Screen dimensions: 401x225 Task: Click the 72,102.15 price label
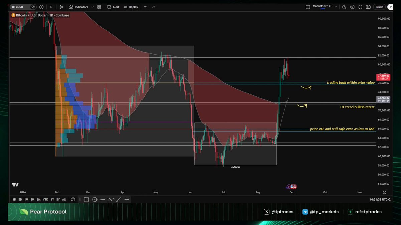click(x=383, y=101)
